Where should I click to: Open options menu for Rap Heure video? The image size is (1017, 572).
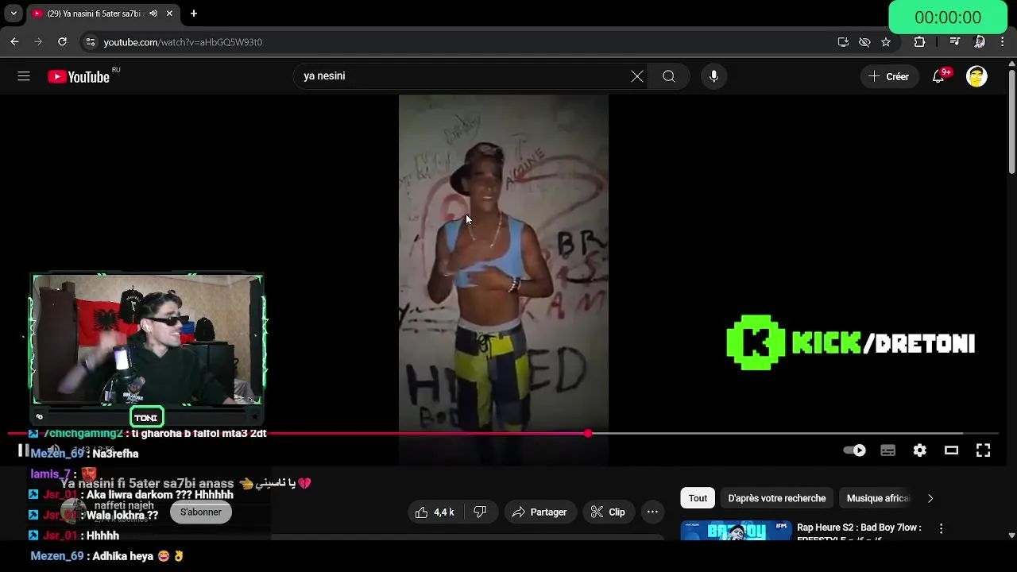point(941,528)
